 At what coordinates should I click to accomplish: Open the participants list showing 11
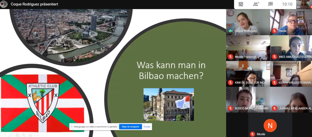tap(256, 4)
